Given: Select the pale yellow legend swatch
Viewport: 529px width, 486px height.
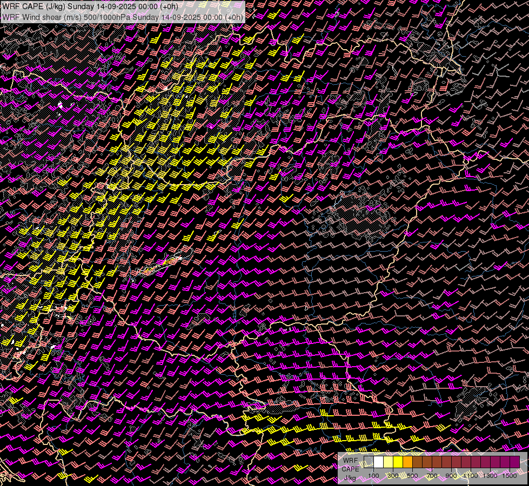Looking at the screenshot, I should click(x=388, y=462).
